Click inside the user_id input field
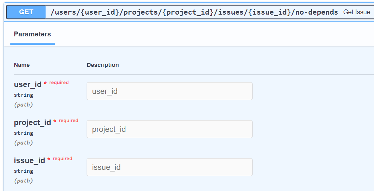 [169, 91]
